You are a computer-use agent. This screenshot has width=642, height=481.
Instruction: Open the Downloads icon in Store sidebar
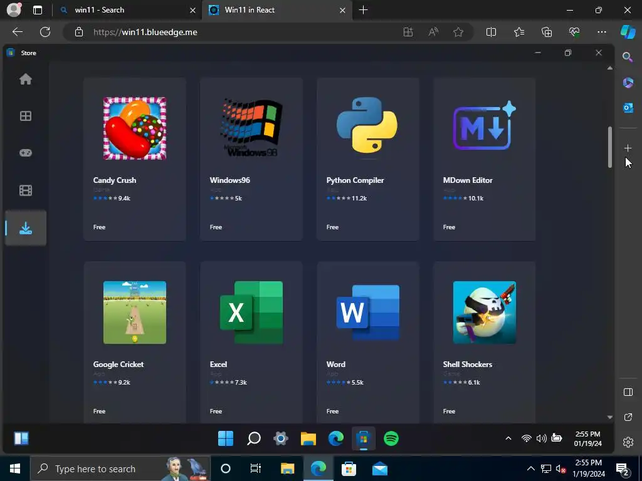click(x=25, y=228)
